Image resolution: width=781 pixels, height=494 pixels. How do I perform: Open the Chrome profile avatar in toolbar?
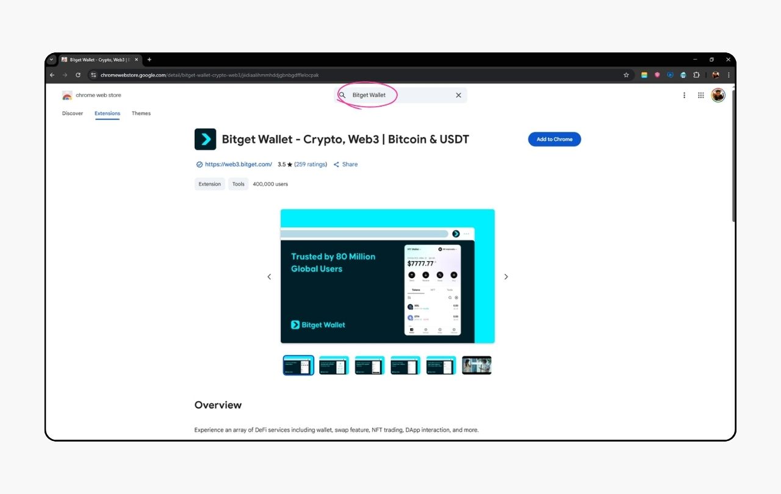click(716, 75)
